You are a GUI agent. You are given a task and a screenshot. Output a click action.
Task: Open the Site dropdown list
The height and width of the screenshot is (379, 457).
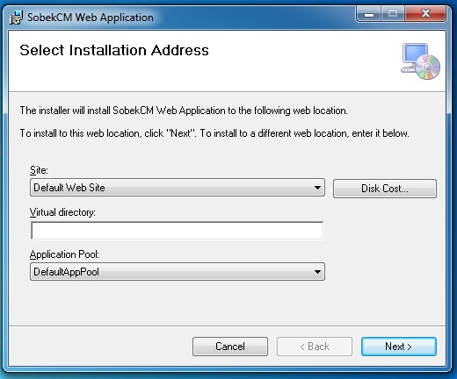178,188
